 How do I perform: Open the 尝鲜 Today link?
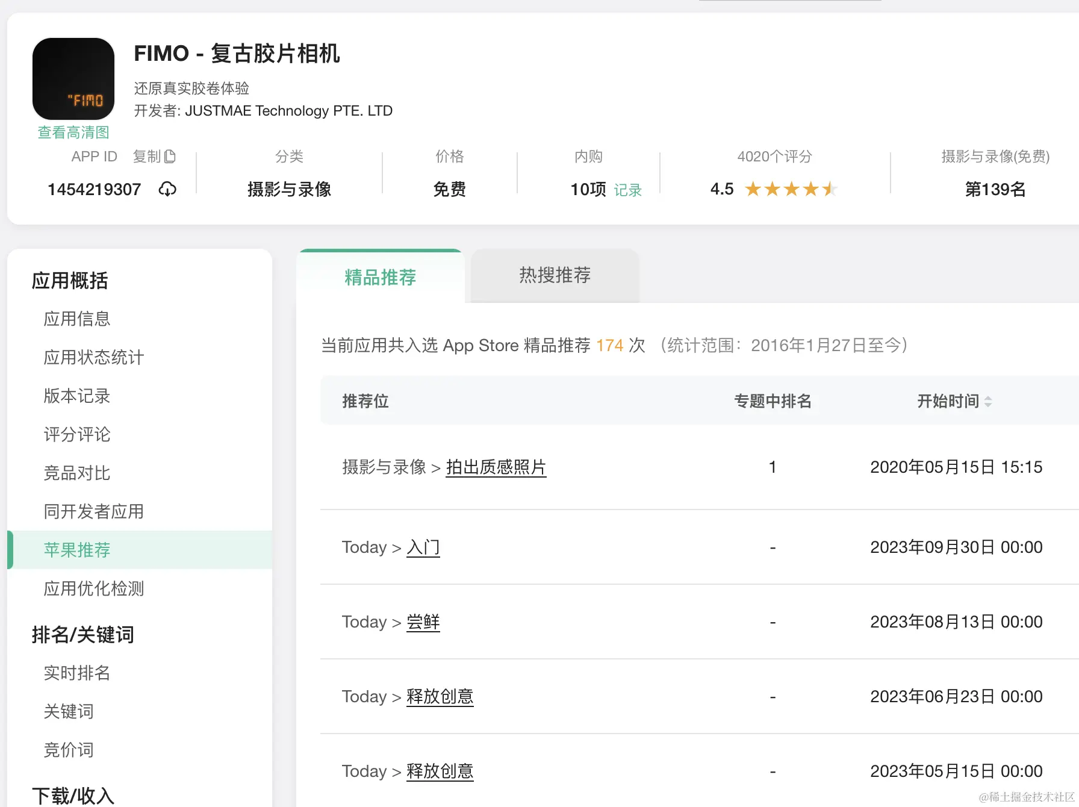(423, 622)
